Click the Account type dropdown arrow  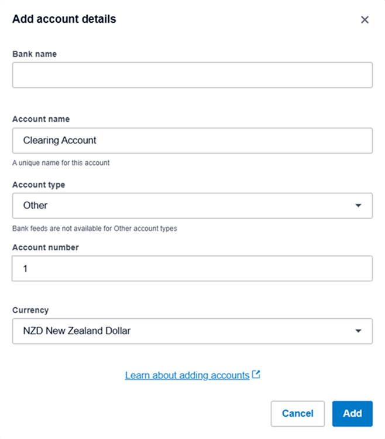(x=358, y=206)
